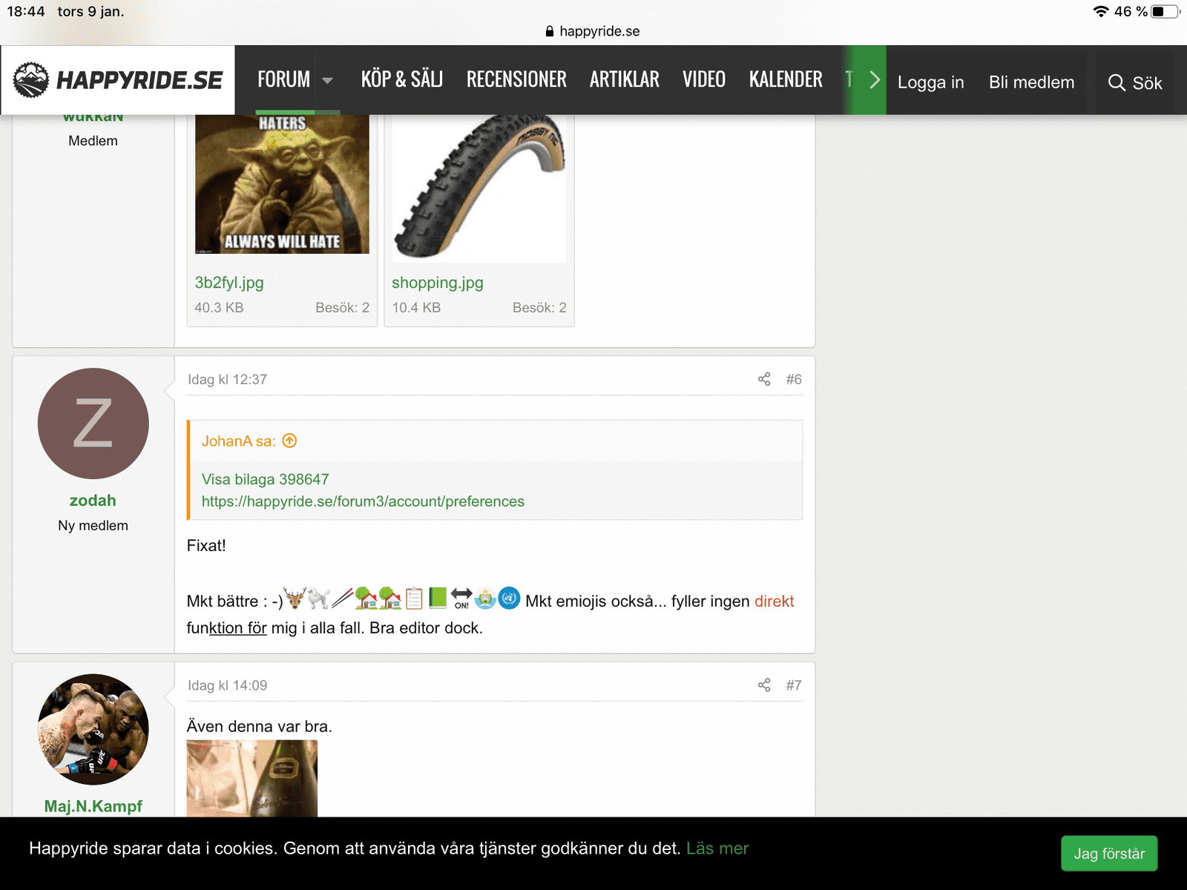The width and height of the screenshot is (1187, 890).
Task: Click the padlock icon beside happyride.se
Action: coord(550,31)
